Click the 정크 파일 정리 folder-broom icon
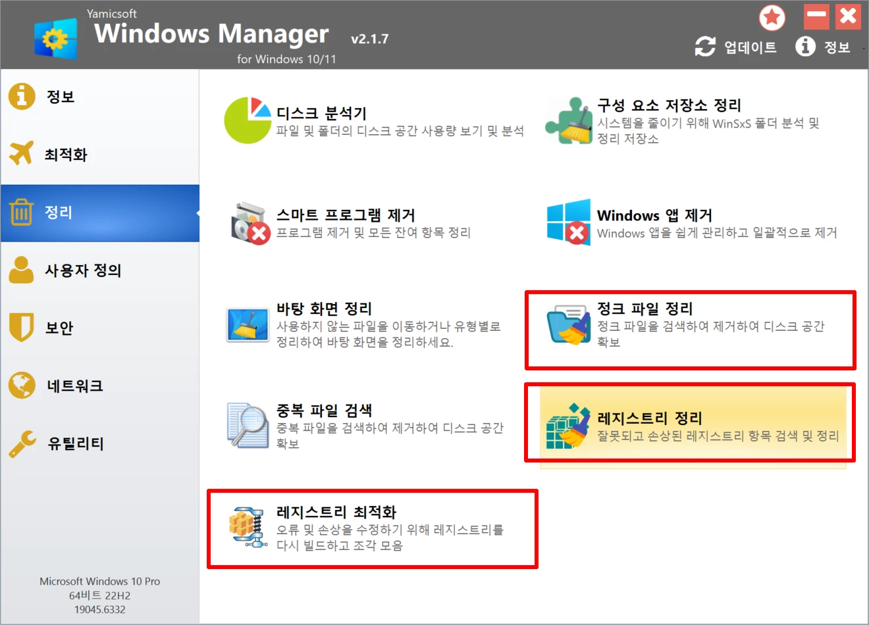This screenshot has width=869, height=625. [x=569, y=324]
